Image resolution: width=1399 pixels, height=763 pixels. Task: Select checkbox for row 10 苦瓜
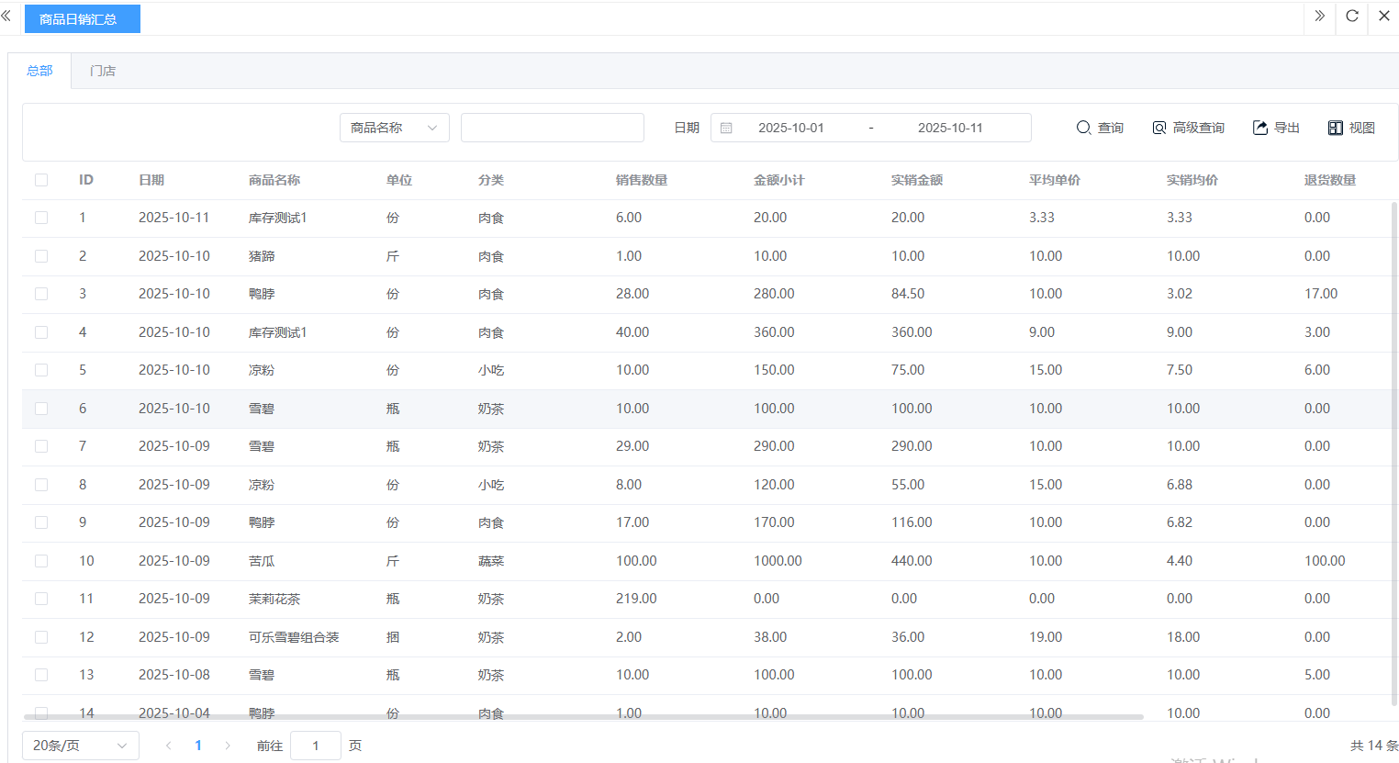coord(41,561)
